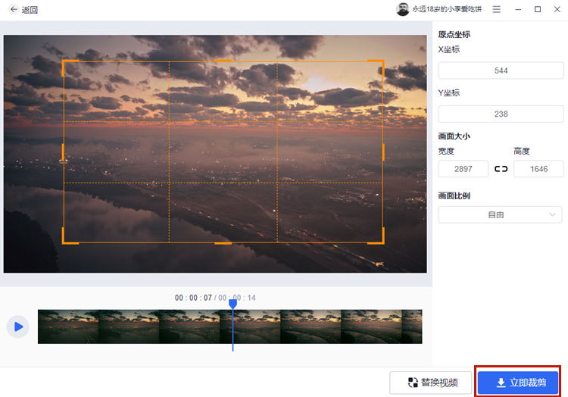Click the right-middle crop edge handle
568x397 pixels.
(383, 152)
